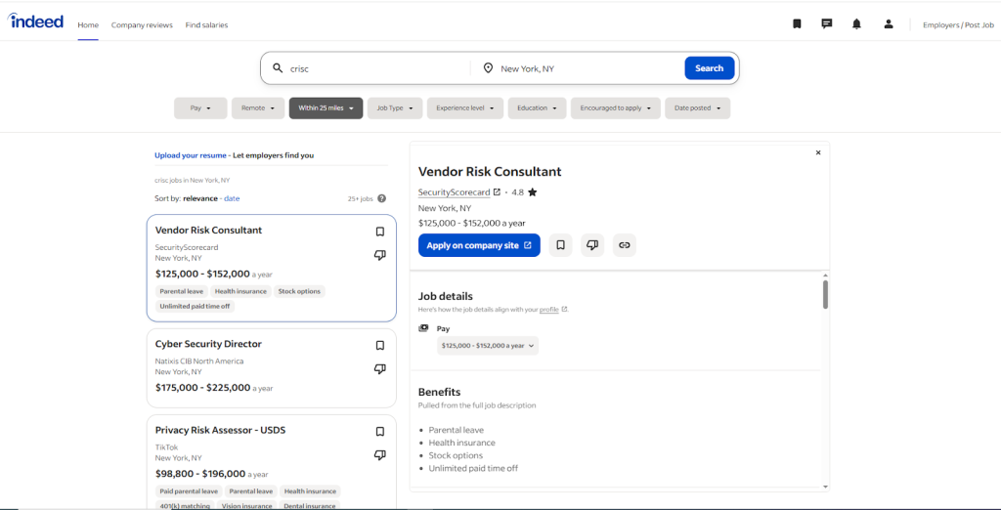Open the profile link under Job details
This screenshot has height=510, width=1001.
pos(549,309)
